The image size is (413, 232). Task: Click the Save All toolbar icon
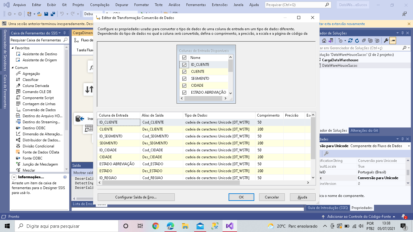click(x=53, y=14)
